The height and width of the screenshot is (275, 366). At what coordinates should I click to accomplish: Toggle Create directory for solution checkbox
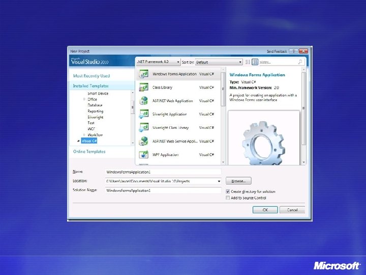(x=228, y=191)
